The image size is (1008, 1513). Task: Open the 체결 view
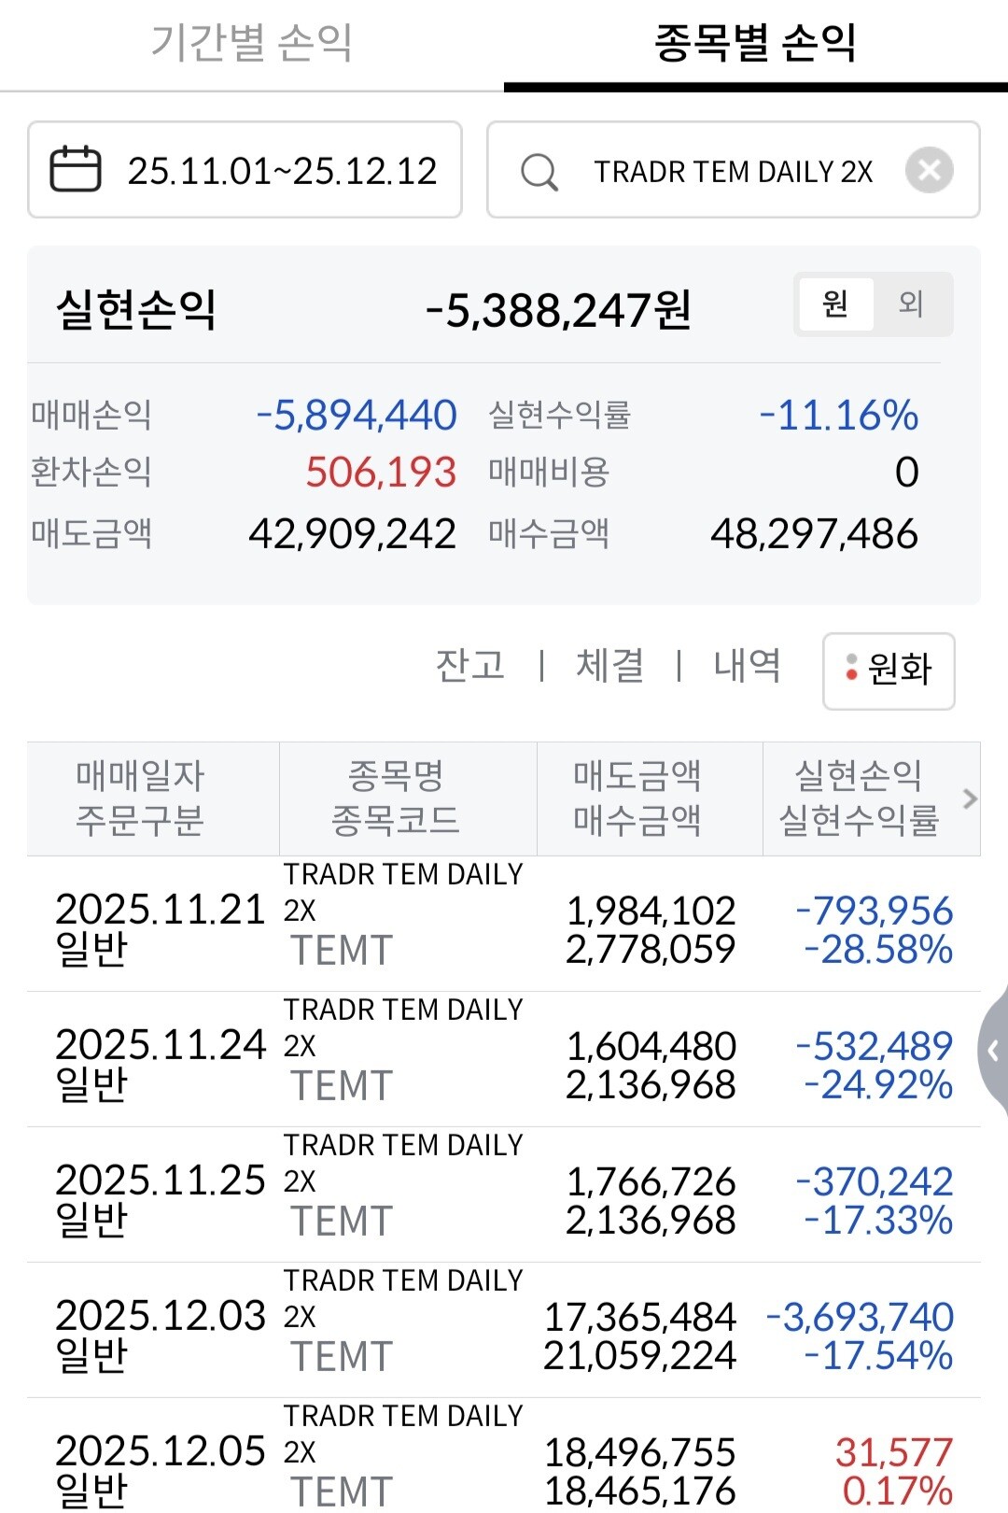pos(610,666)
